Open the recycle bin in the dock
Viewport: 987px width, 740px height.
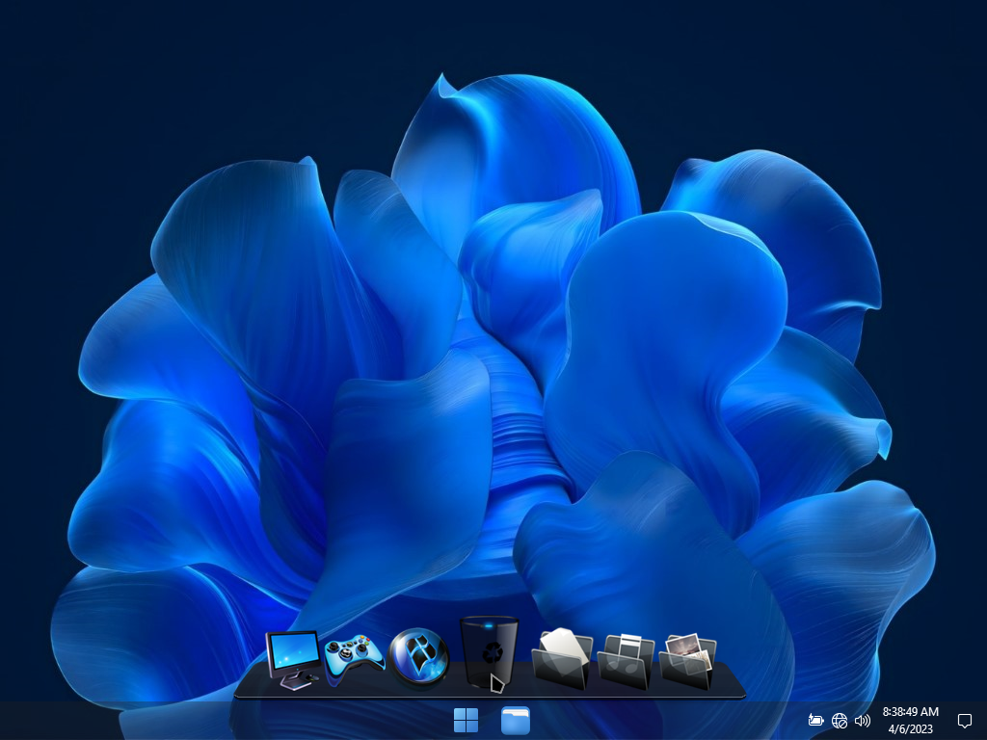(x=489, y=652)
